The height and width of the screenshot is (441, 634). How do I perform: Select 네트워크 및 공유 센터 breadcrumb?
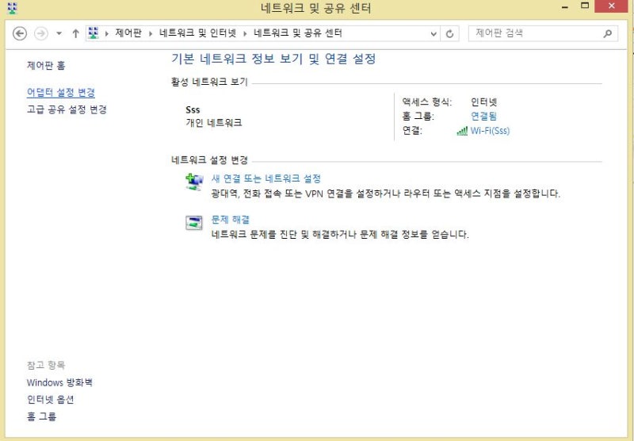click(298, 33)
